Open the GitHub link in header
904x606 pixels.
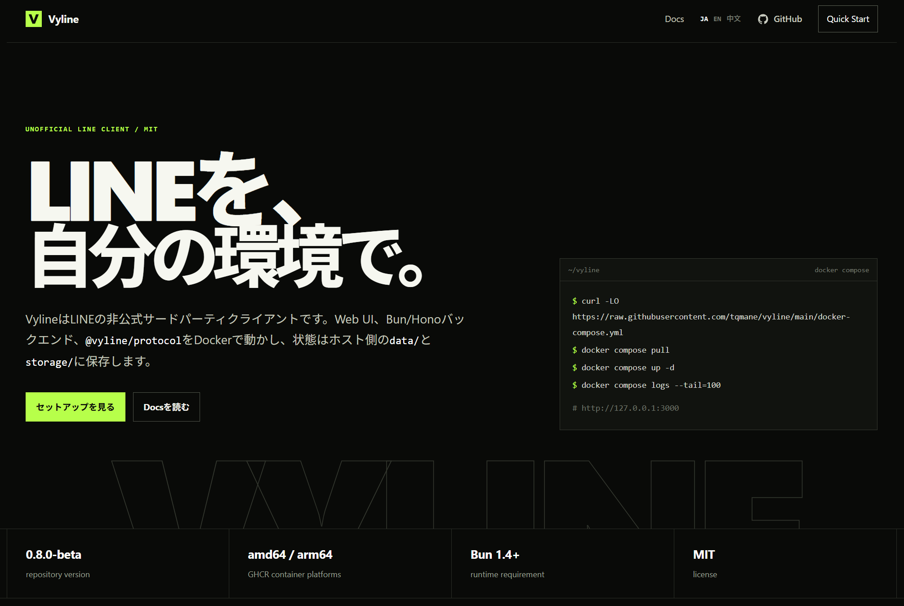pos(780,19)
